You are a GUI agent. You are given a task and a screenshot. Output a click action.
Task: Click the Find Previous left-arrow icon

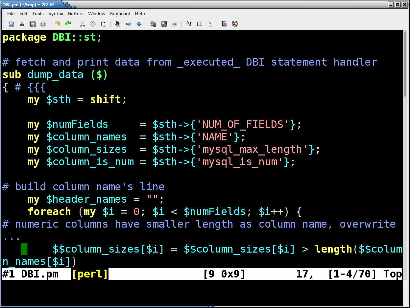point(139,24)
